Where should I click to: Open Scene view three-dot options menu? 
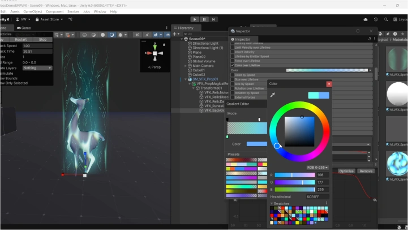(x=167, y=28)
